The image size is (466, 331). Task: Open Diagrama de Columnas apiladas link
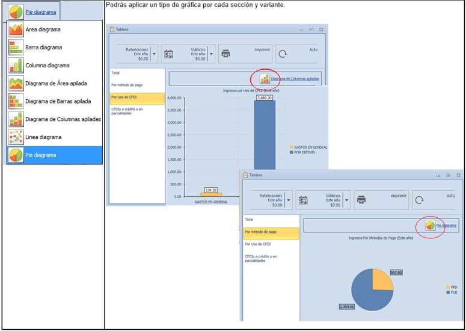[x=295, y=79]
